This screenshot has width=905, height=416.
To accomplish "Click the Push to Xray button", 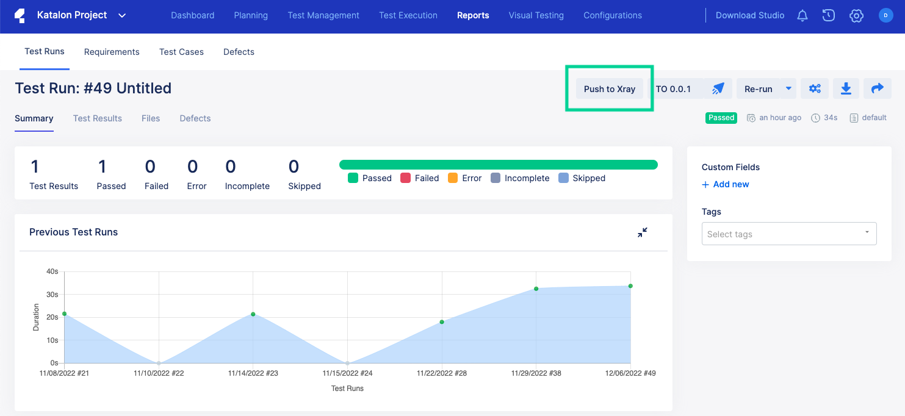I will point(609,89).
